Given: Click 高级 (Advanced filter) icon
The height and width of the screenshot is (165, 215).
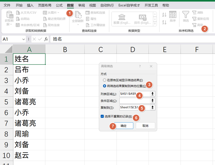Looking at the screenshot, I should click(194, 25).
